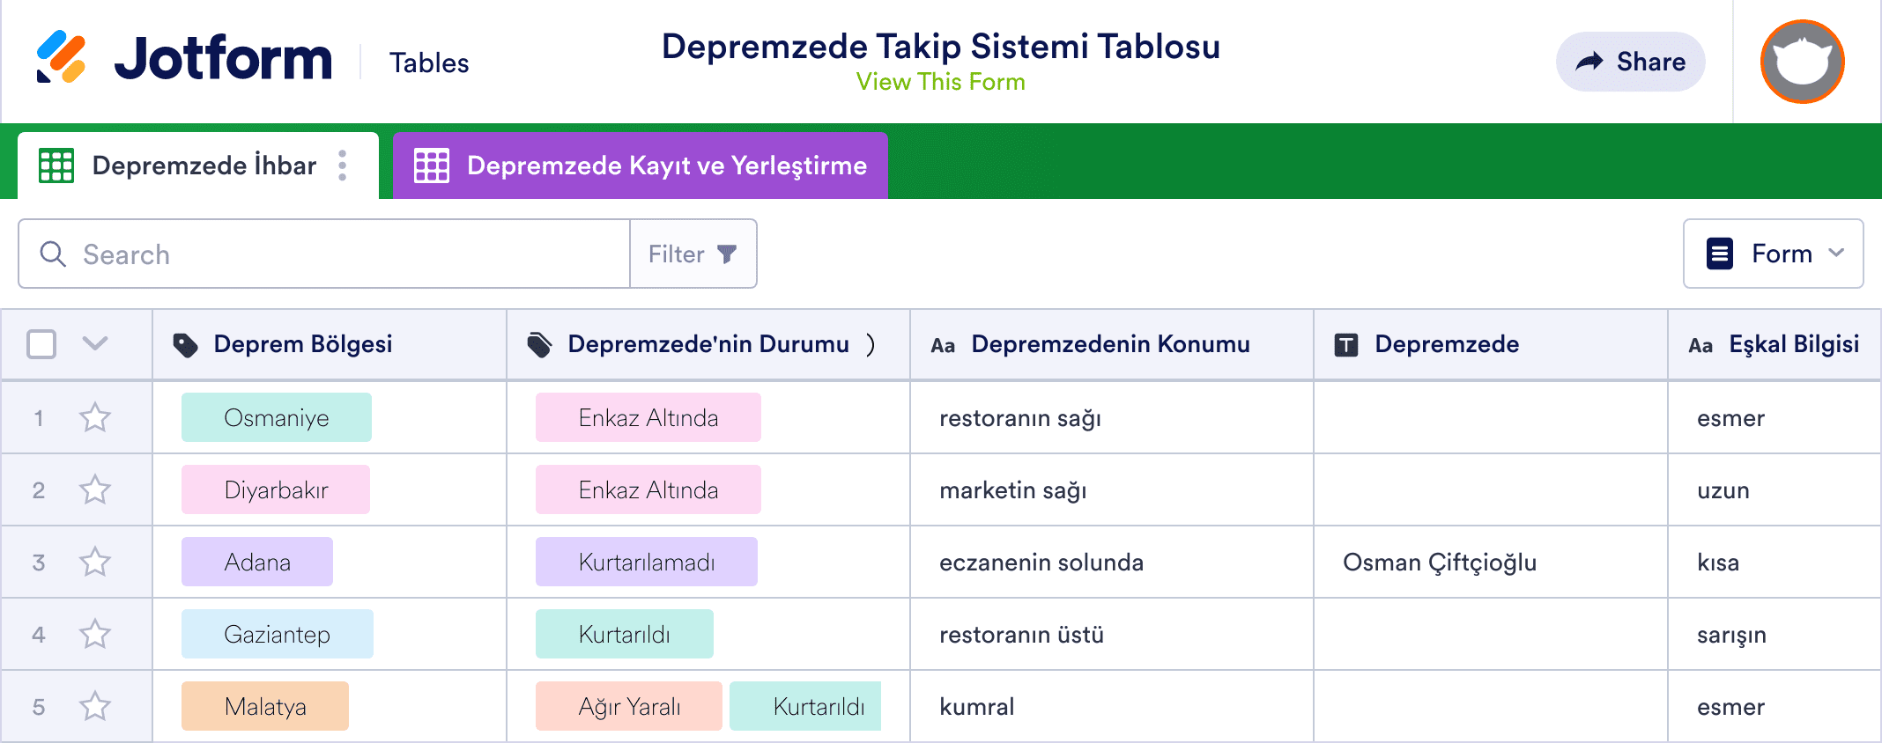Click the three-dot menu on Depremzede İhbar tab
This screenshot has height=743, width=1882.
(343, 166)
